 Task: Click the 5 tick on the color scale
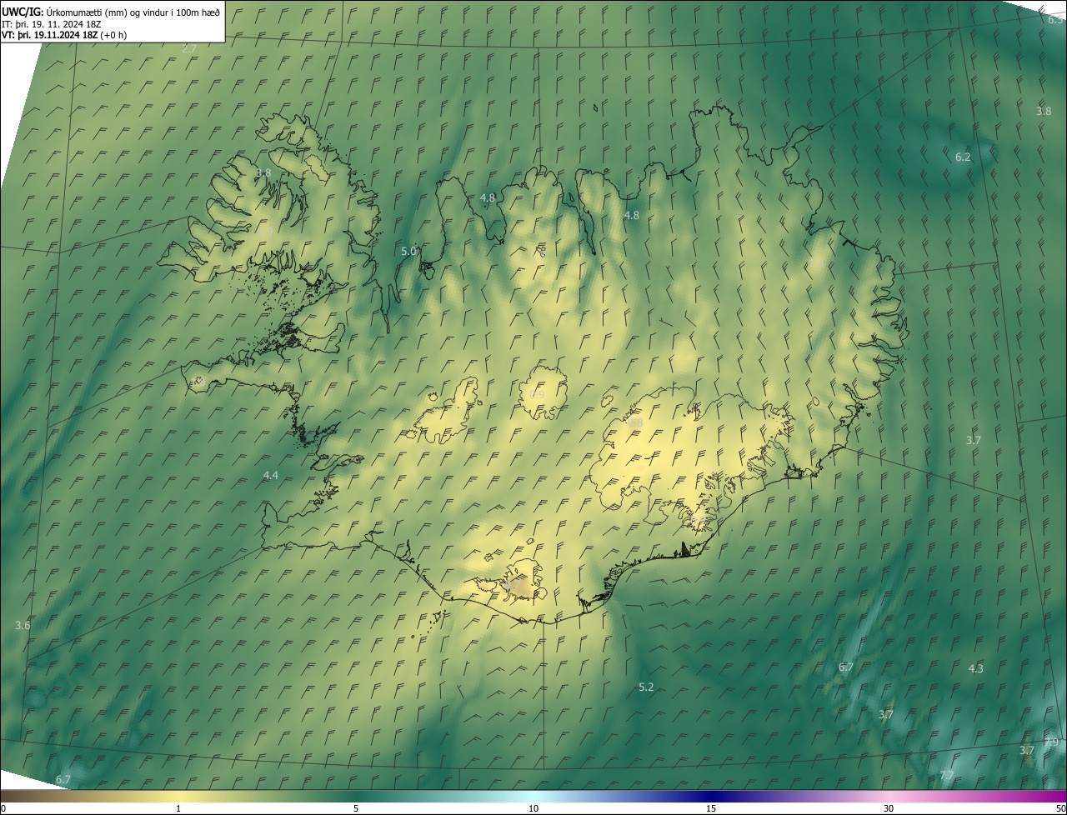click(356, 808)
